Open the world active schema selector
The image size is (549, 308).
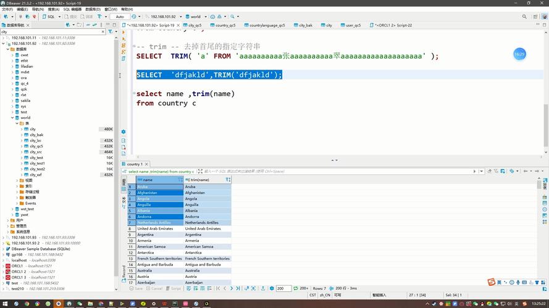(195, 17)
